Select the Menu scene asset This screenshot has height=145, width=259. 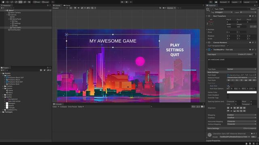(11, 93)
